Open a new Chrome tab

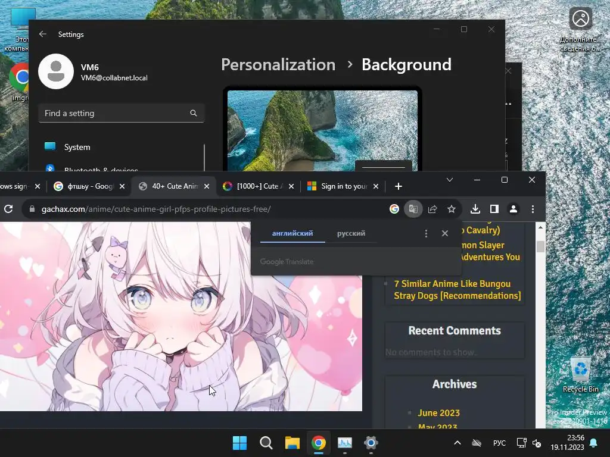tap(399, 186)
